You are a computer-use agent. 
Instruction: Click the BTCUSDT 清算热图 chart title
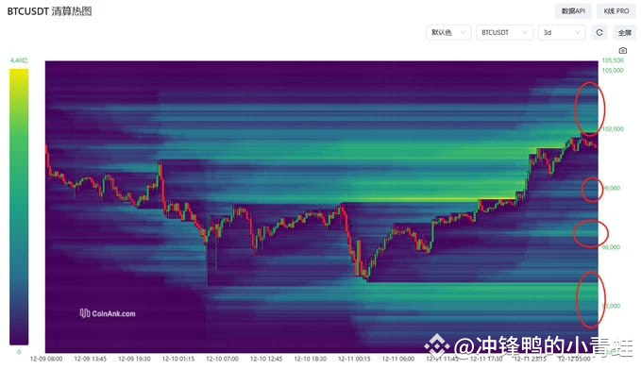(49, 11)
